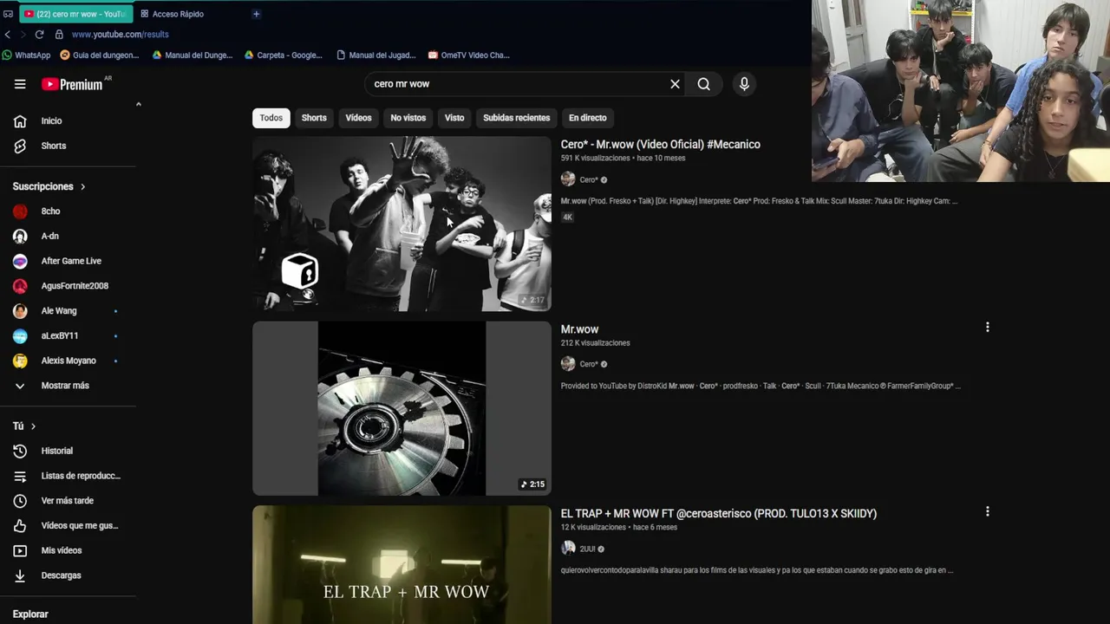Open Ver más tarde list
The image size is (1110, 624).
click(68, 501)
